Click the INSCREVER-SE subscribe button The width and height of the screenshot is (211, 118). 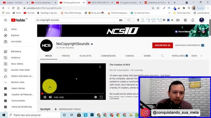tap(163, 45)
